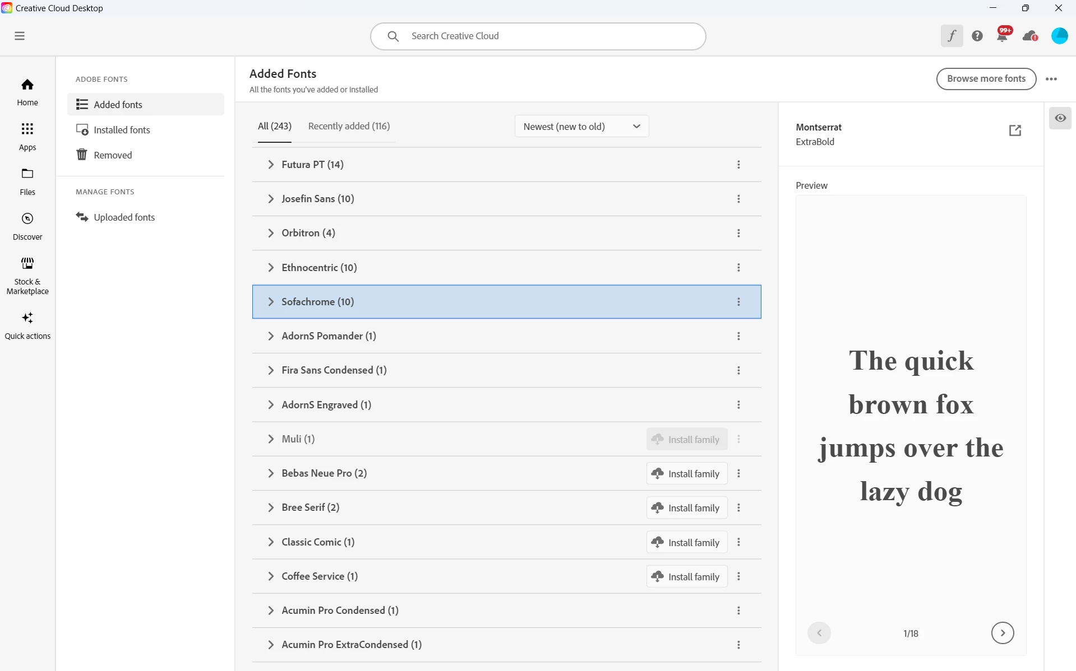This screenshot has width=1076, height=671.
Task: Select Installed fonts in sidebar
Action: [x=146, y=130]
